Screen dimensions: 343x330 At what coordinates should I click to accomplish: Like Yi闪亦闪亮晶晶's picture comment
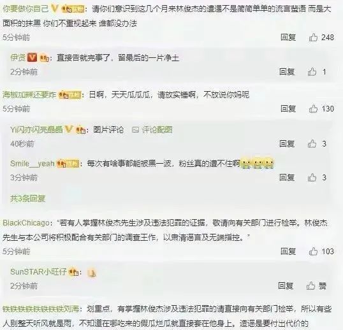coord(312,143)
